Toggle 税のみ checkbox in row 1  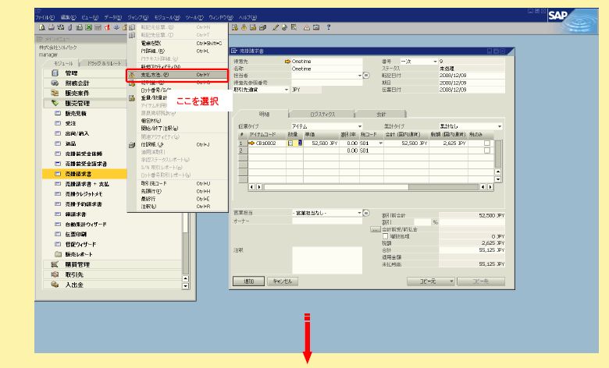[486, 143]
